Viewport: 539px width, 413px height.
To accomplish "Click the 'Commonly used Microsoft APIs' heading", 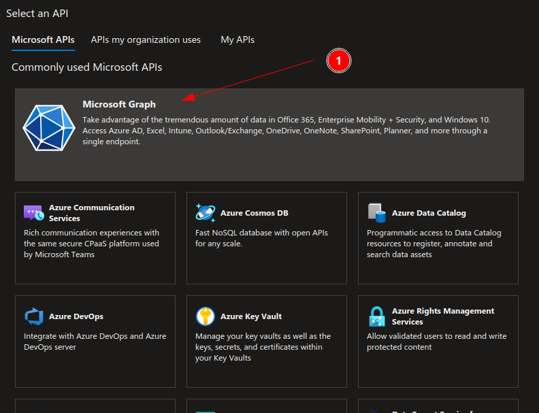I will [86, 67].
